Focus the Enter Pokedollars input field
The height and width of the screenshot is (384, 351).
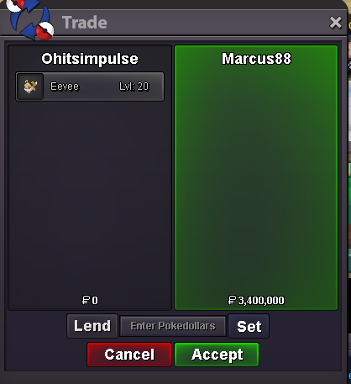(x=173, y=326)
